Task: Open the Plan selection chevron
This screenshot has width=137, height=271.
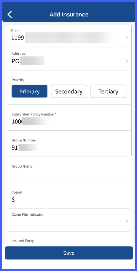Action: [127, 37]
